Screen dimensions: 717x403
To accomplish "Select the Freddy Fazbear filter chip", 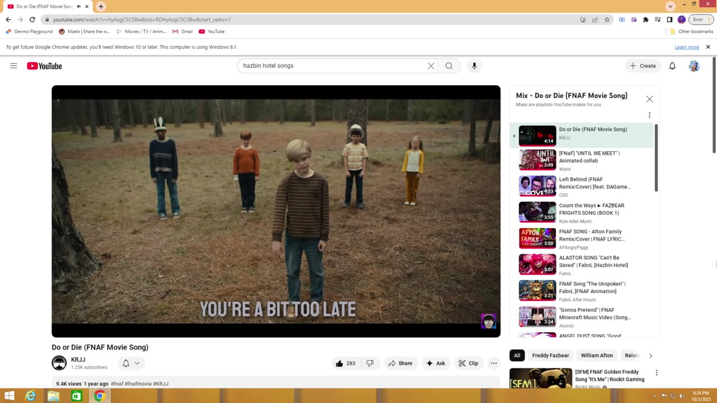I will coord(551,355).
